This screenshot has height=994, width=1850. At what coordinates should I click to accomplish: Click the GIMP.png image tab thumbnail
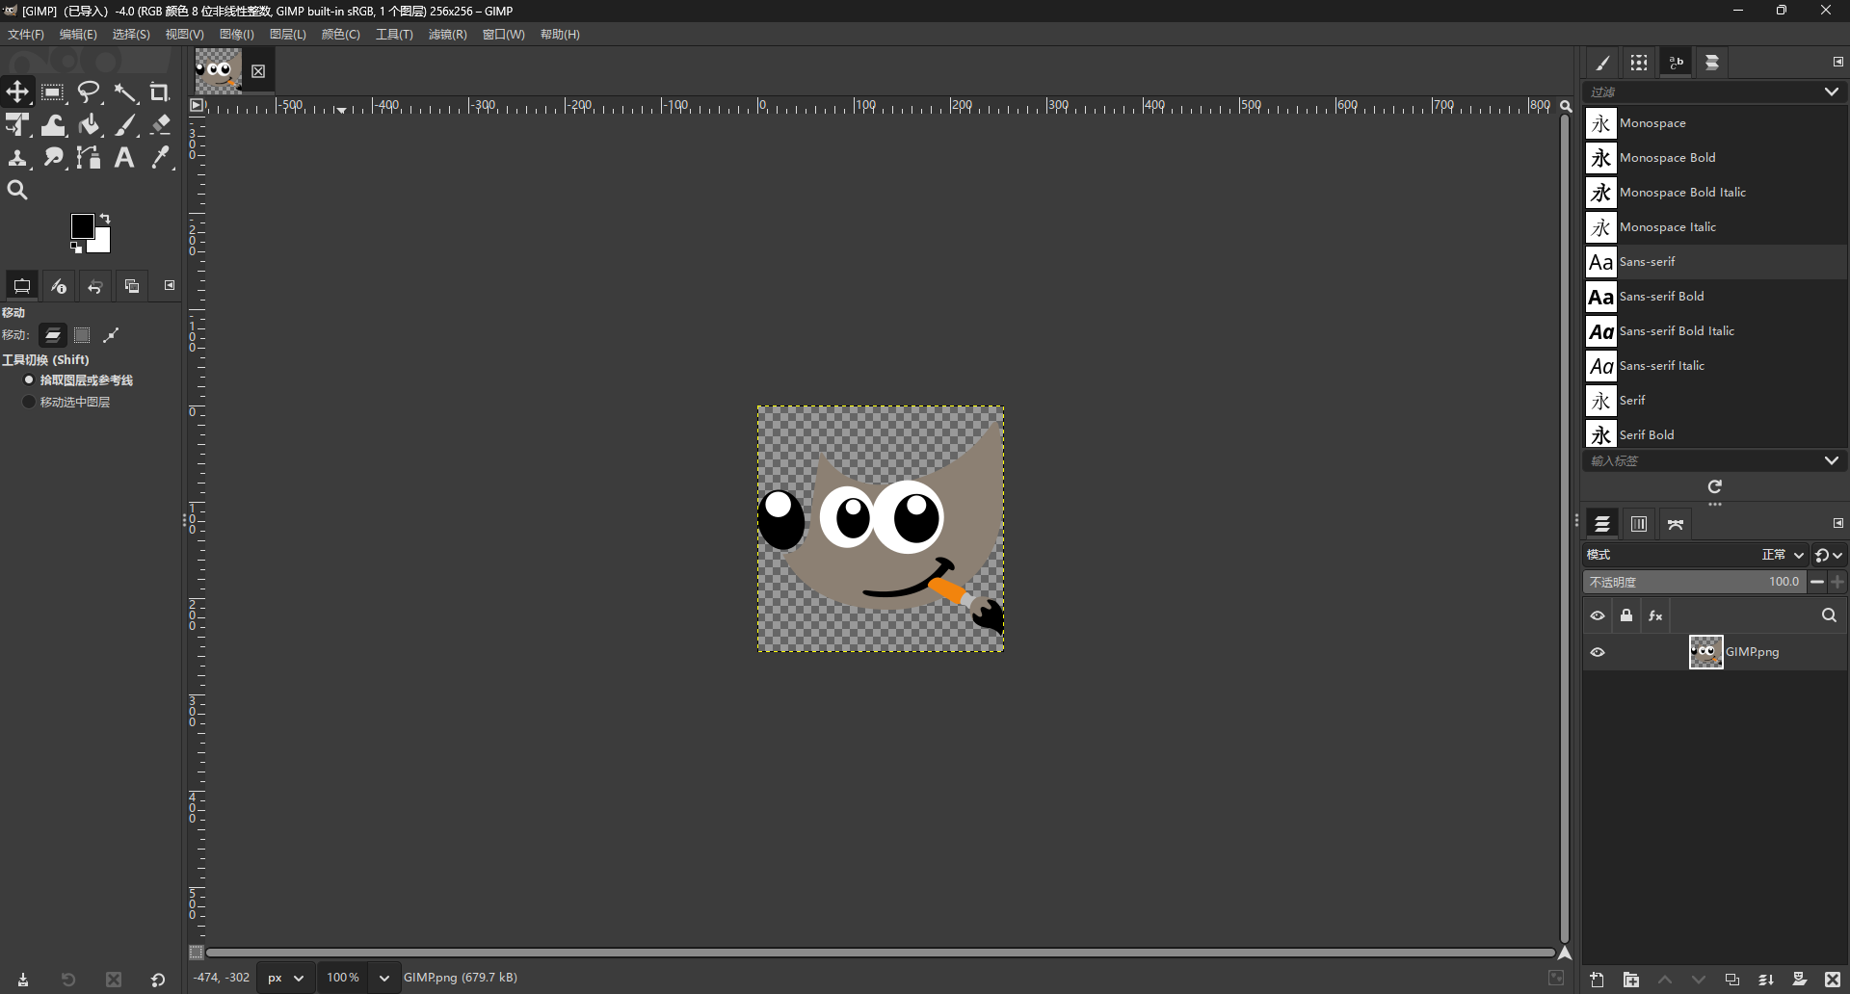[219, 70]
